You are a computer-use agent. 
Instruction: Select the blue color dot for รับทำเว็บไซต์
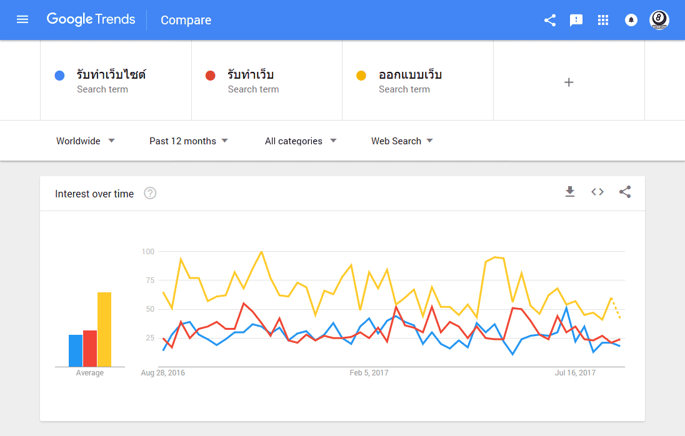(x=59, y=75)
